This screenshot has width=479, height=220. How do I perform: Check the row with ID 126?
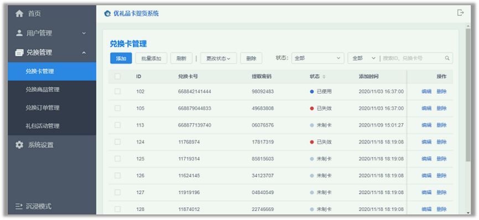(x=118, y=175)
